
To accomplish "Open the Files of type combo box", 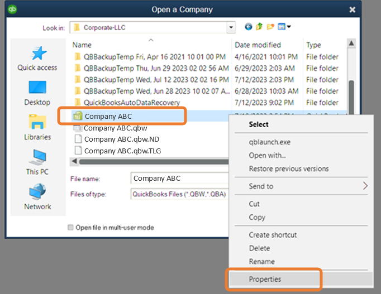I will [x=179, y=194].
